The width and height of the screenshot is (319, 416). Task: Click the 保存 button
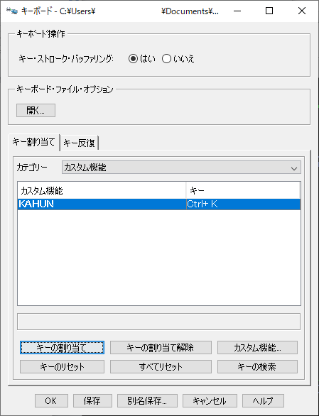click(x=92, y=400)
